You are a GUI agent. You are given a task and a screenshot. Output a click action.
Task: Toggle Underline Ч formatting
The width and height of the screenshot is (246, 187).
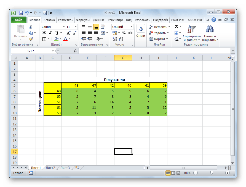[57, 33]
